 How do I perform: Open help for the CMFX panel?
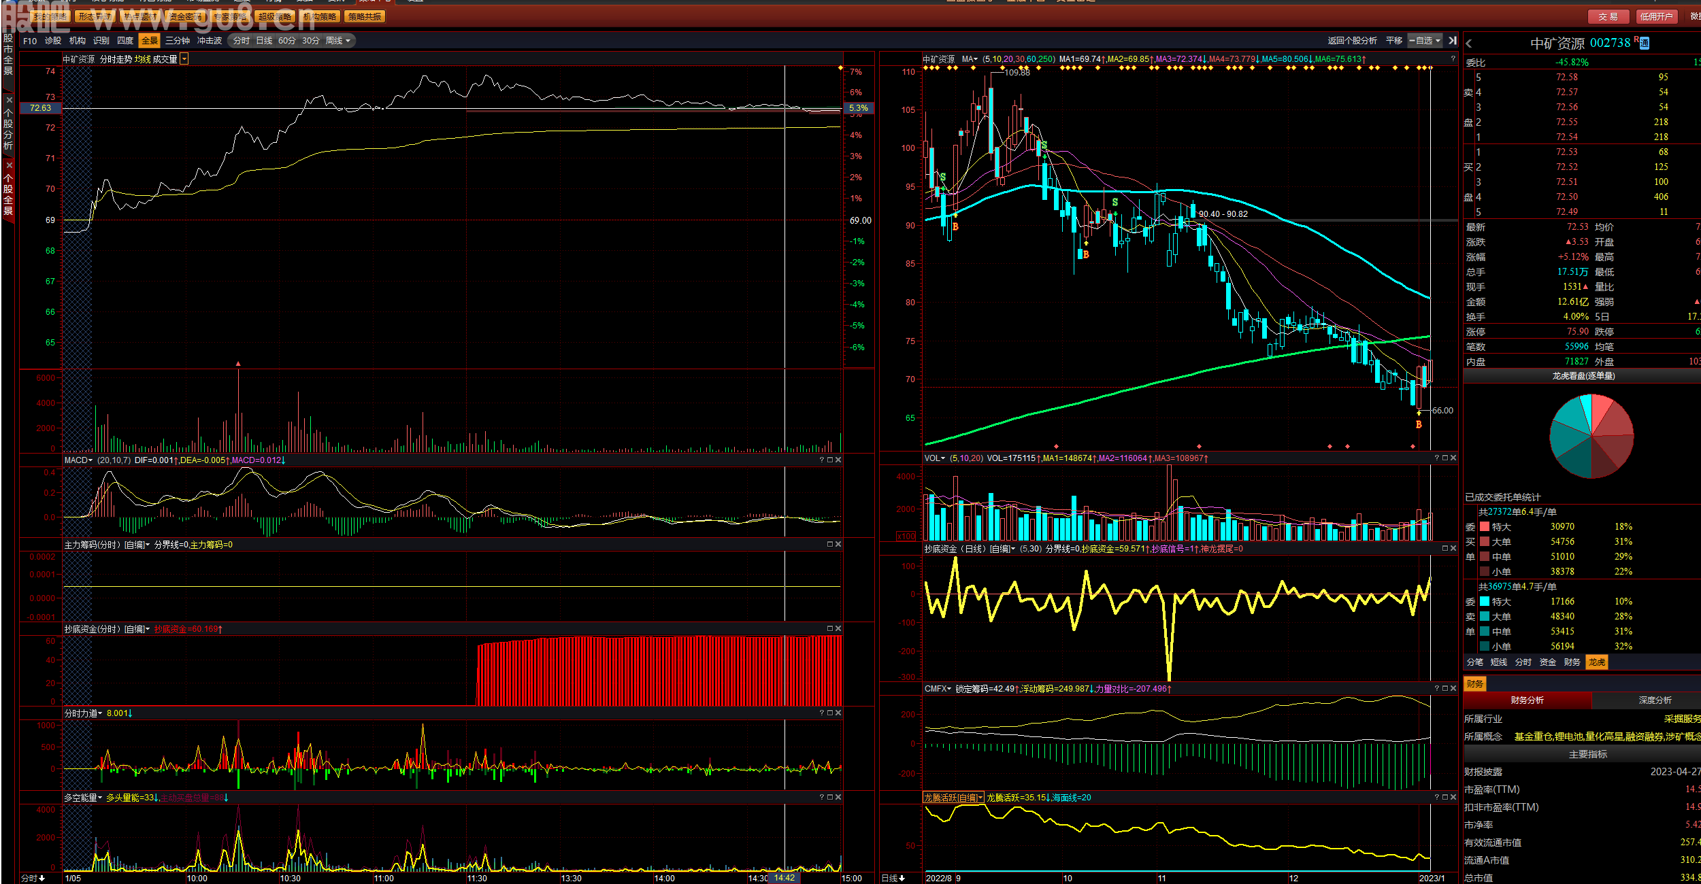tap(1437, 689)
